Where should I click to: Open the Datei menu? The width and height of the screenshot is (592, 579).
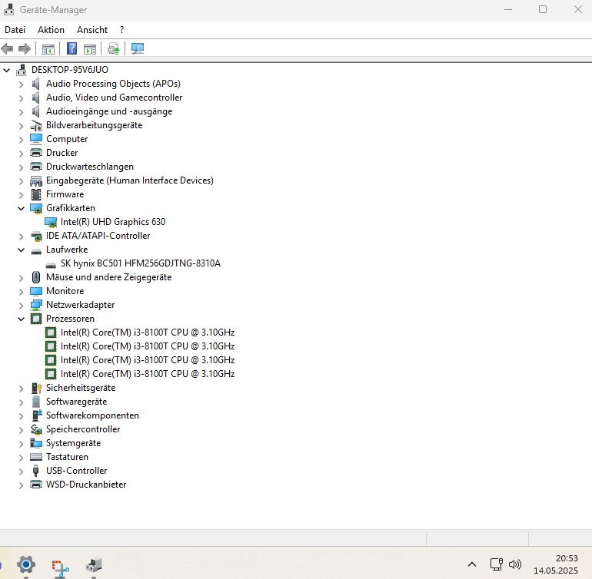(15, 30)
